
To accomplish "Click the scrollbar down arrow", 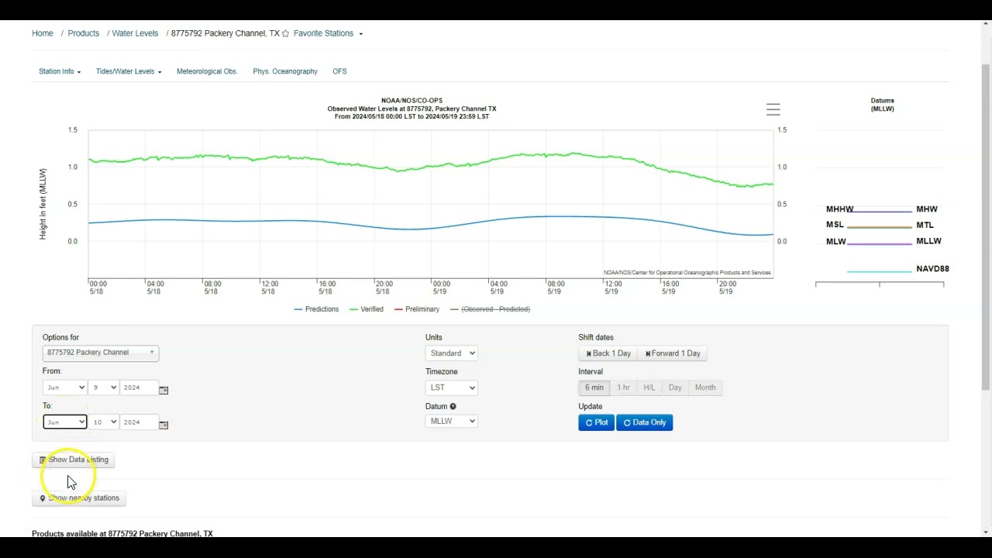I will click(x=986, y=532).
